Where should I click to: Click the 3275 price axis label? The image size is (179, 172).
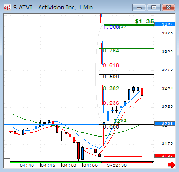167,70
